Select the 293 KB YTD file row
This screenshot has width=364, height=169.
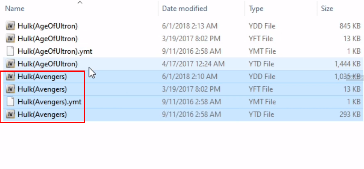(x=183, y=115)
